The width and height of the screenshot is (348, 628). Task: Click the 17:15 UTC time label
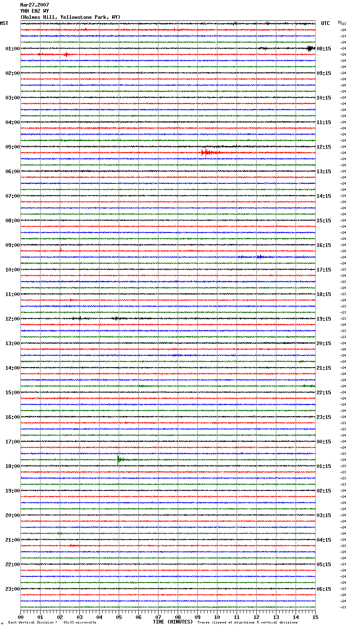324,270
